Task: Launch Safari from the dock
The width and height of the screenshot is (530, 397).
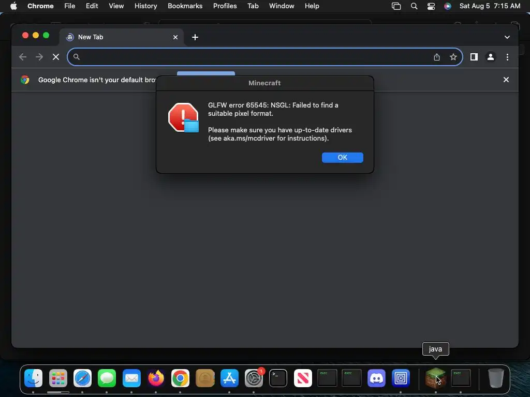Action: [82, 378]
